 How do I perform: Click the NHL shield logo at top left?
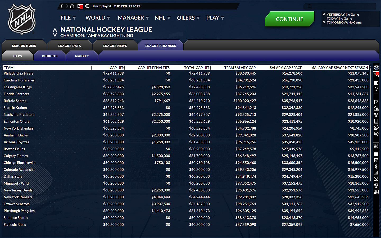(x=22, y=20)
